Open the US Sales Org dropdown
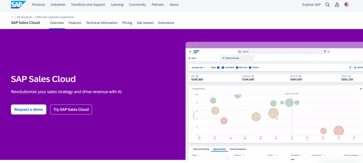This screenshot has height=163, width=363. [x=199, y=68]
